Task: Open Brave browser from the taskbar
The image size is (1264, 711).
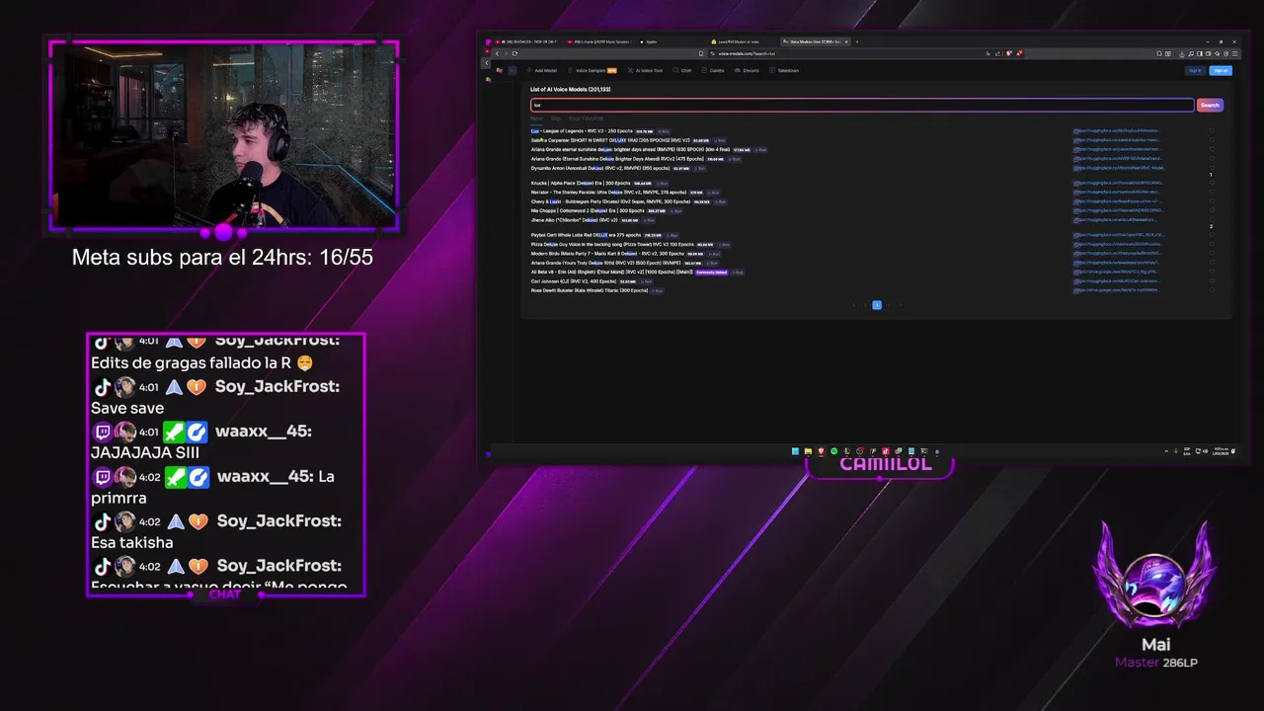Action: click(822, 451)
